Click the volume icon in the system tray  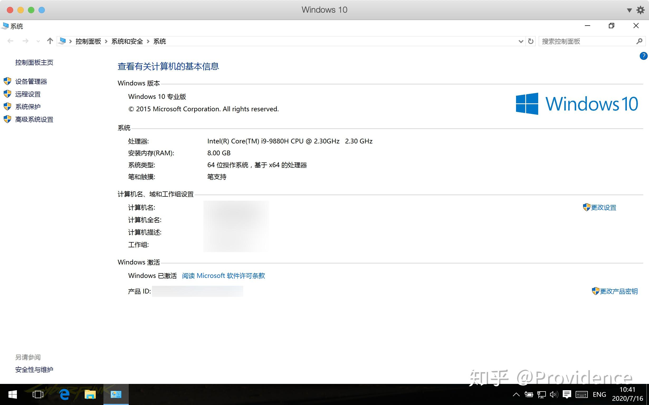[553, 394]
